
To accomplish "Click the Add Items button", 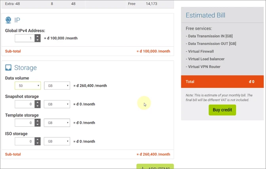I will click(155, 166).
